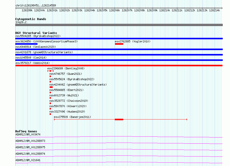230x166 pixels.
Task: Open the ADAM12|NM_001288974 transcript label
Action: [30, 154]
